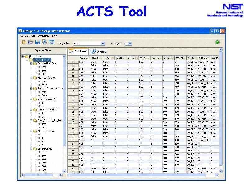Click the Save floppy-disk toolbar icon
Image resolution: width=247 pixels, height=185 pixels.
click(38, 42)
